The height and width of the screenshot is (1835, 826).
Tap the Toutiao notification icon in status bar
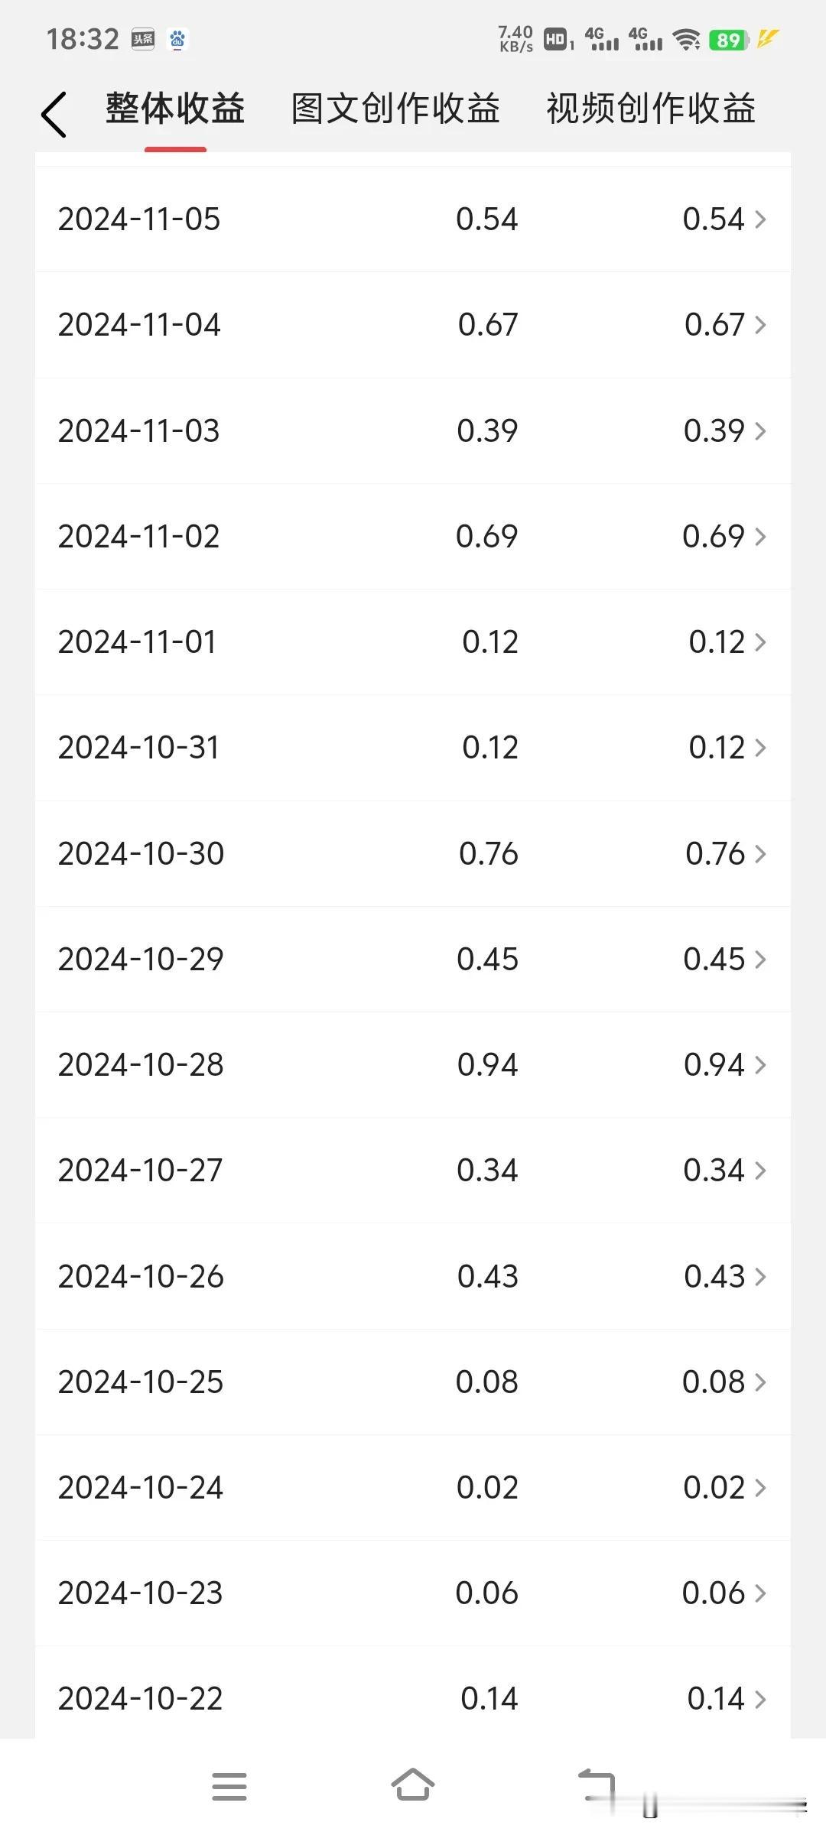(143, 39)
